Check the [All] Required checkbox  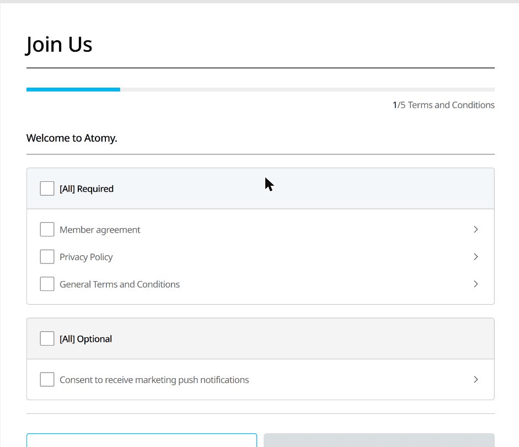click(x=47, y=189)
